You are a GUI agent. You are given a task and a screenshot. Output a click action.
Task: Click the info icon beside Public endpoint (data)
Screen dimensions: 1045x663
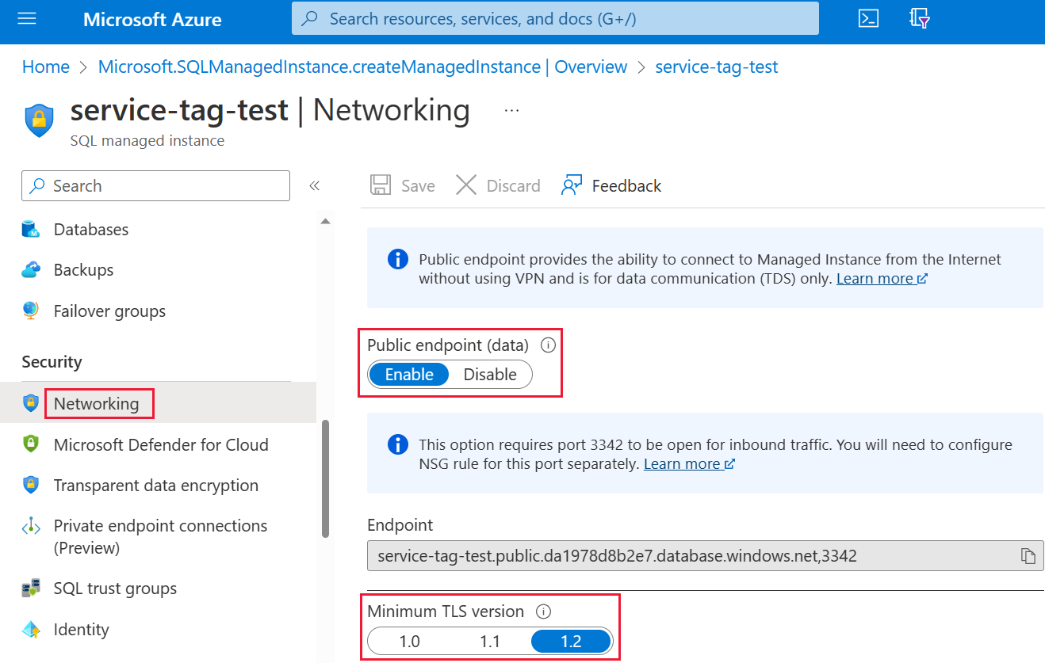click(547, 345)
